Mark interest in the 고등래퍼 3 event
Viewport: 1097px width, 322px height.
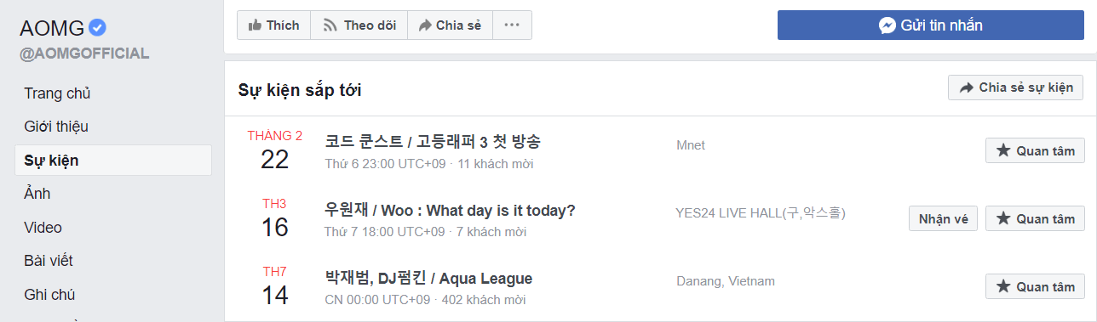click(x=1035, y=150)
